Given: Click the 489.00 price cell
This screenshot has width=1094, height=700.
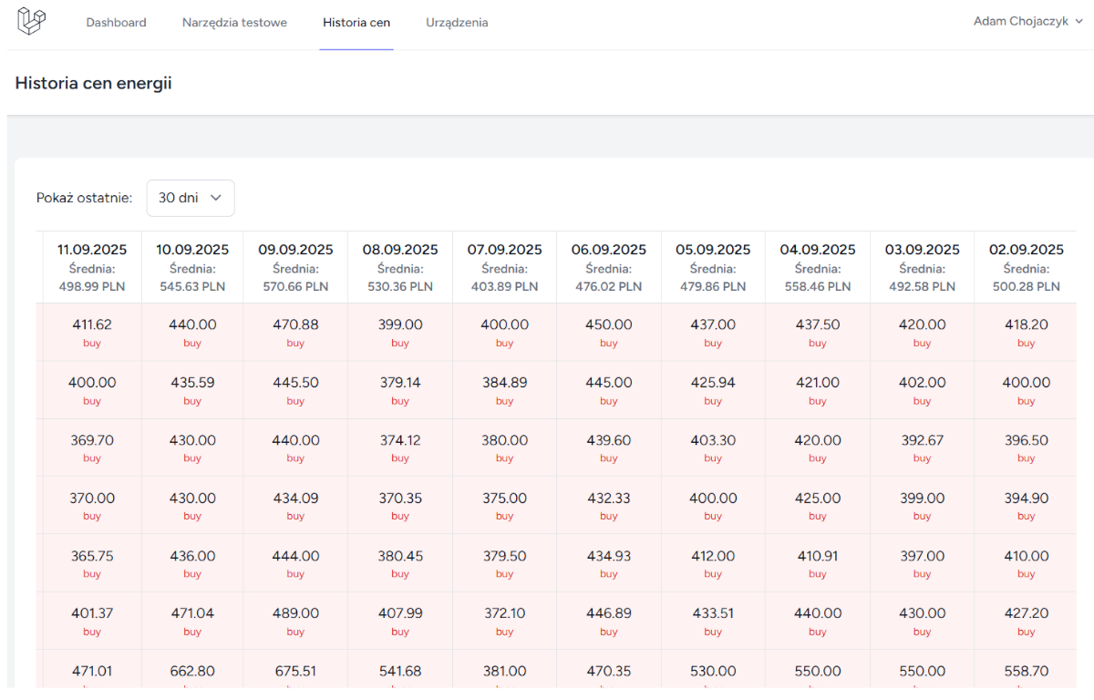Looking at the screenshot, I should pos(295,621).
